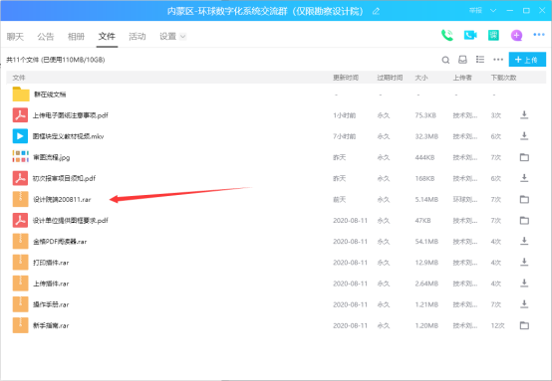The height and width of the screenshot is (381, 552).
Task: Select file name 上传电子图纸注意事项.pdf
Action: pyautogui.click(x=71, y=115)
